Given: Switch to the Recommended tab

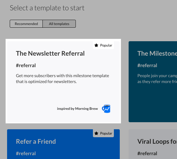Looking at the screenshot, I should coord(26,24).
